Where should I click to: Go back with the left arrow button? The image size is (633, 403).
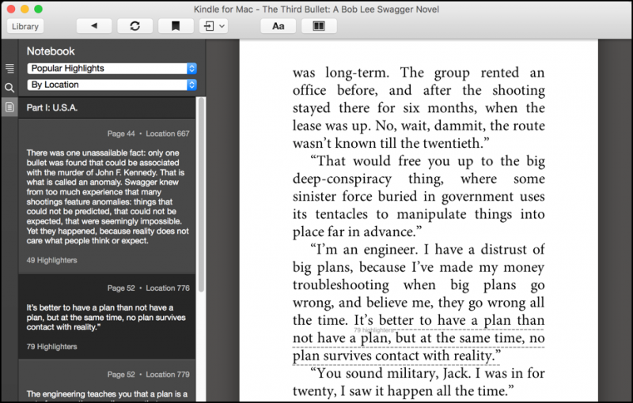94,26
